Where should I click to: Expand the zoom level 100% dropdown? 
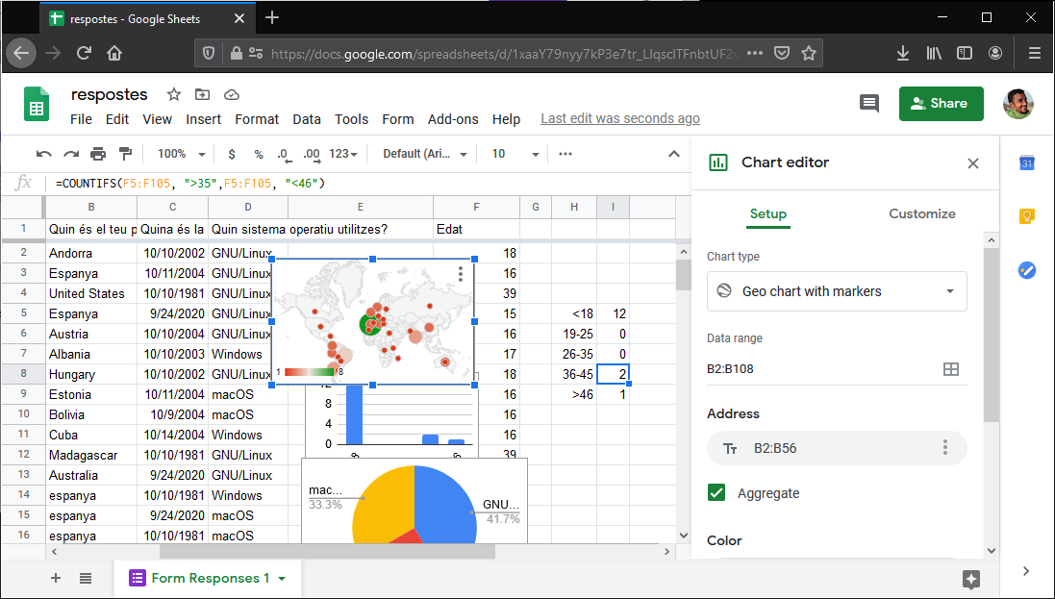(183, 154)
